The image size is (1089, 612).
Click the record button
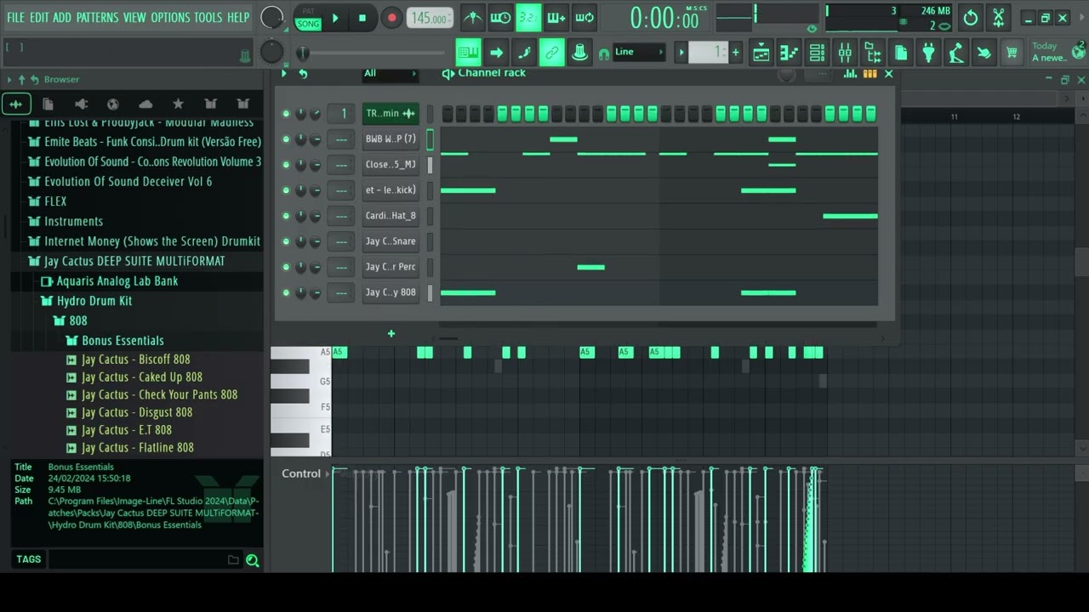[391, 17]
